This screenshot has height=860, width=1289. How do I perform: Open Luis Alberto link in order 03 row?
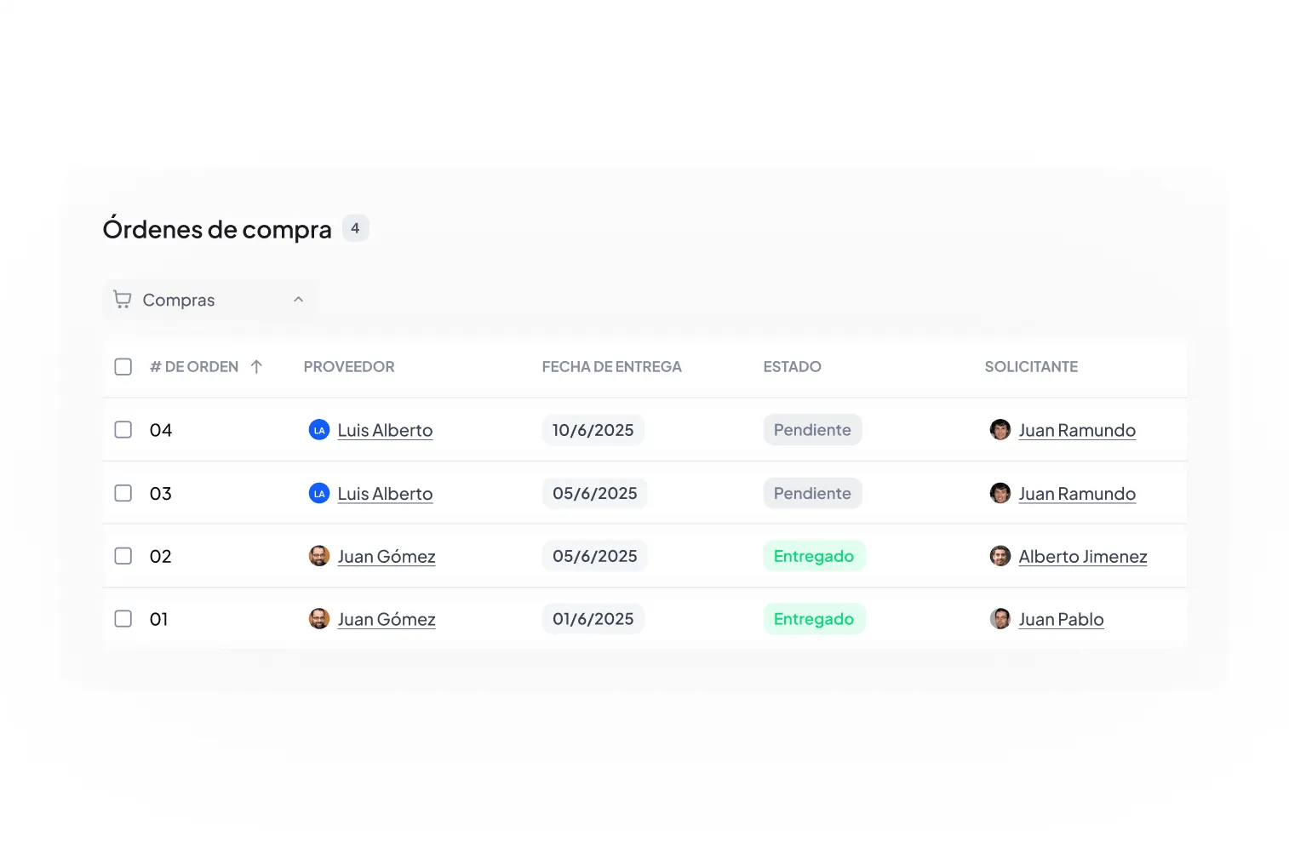click(385, 494)
